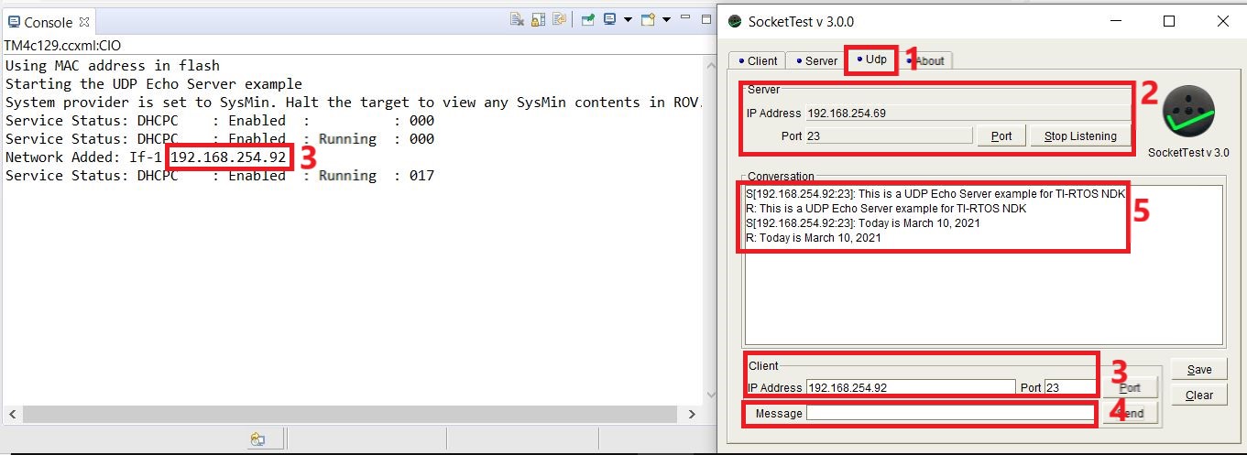The width and height of the screenshot is (1247, 455).
Task: Click the Display Selected Console icon
Action: tap(609, 19)
